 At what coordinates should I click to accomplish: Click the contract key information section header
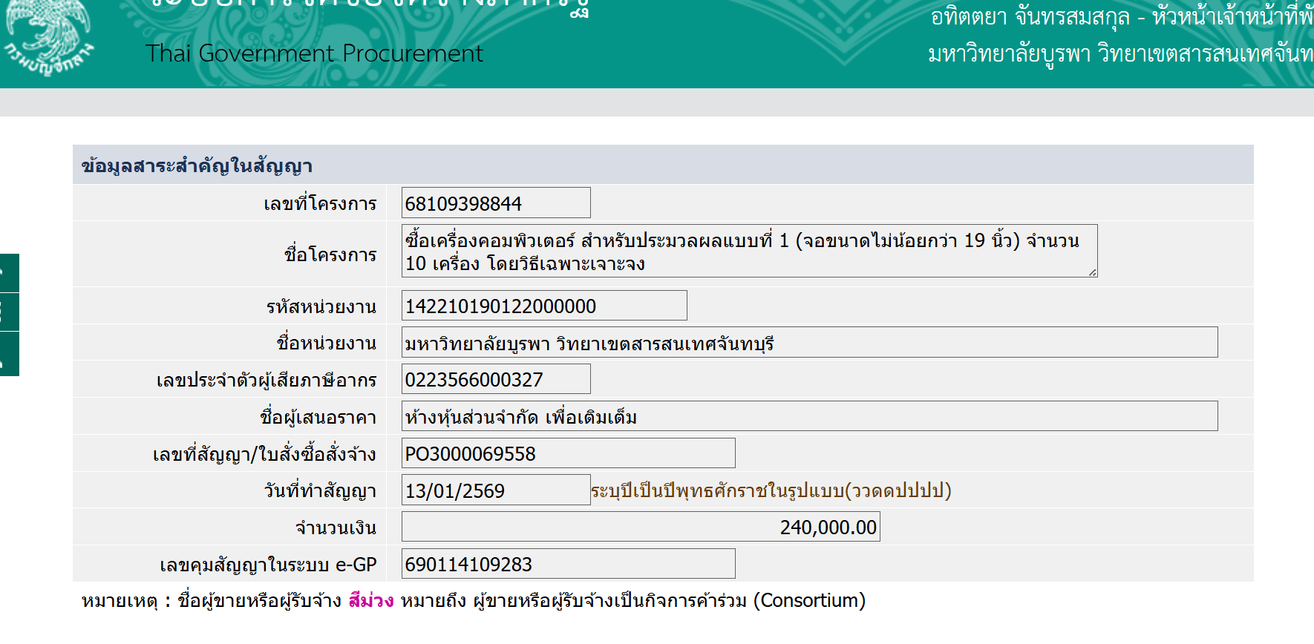[197, 165]
